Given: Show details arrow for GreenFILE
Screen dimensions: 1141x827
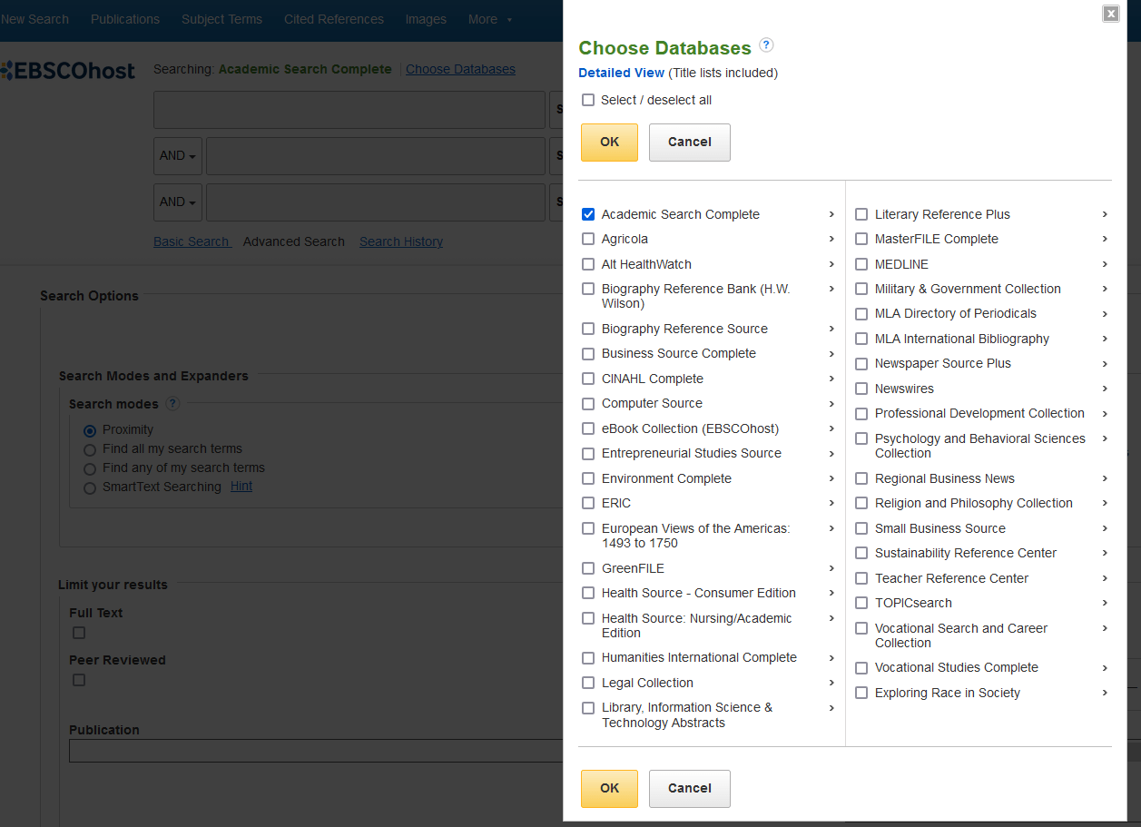Looking at the screenshot, I should 831,568.
